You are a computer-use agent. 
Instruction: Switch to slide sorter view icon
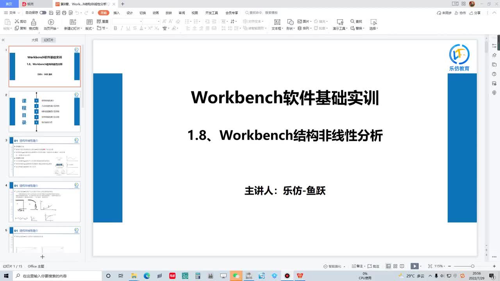[x=395, y=266]
